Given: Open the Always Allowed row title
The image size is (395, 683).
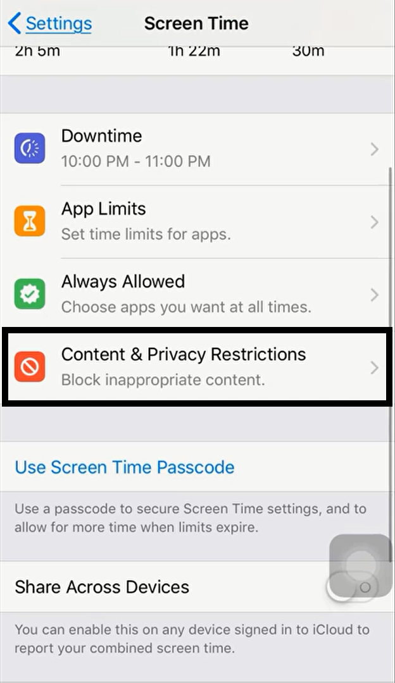Looking at the screenshot, I should pos(123,282).
